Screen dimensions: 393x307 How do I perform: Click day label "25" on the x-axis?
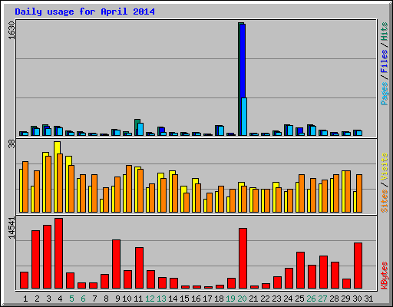click(x=299, y=299)
